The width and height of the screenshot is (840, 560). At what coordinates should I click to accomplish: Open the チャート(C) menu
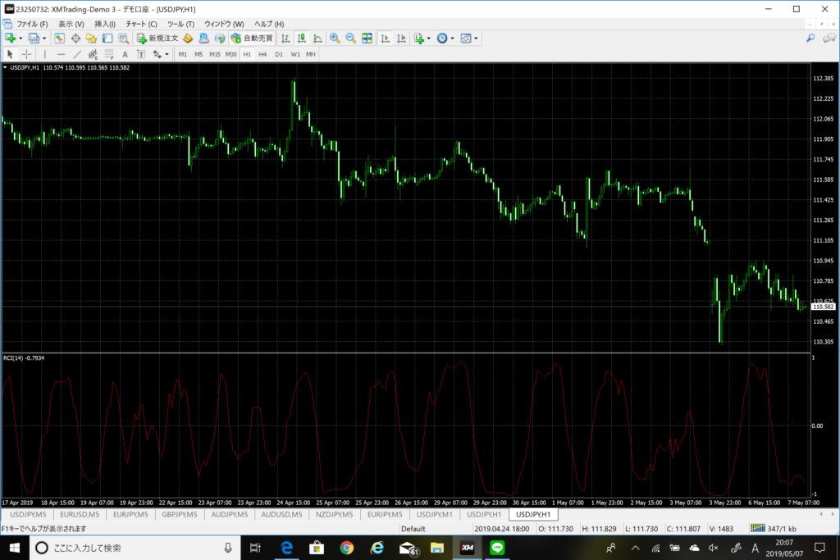pyautogui.click(x=141, y=24)
